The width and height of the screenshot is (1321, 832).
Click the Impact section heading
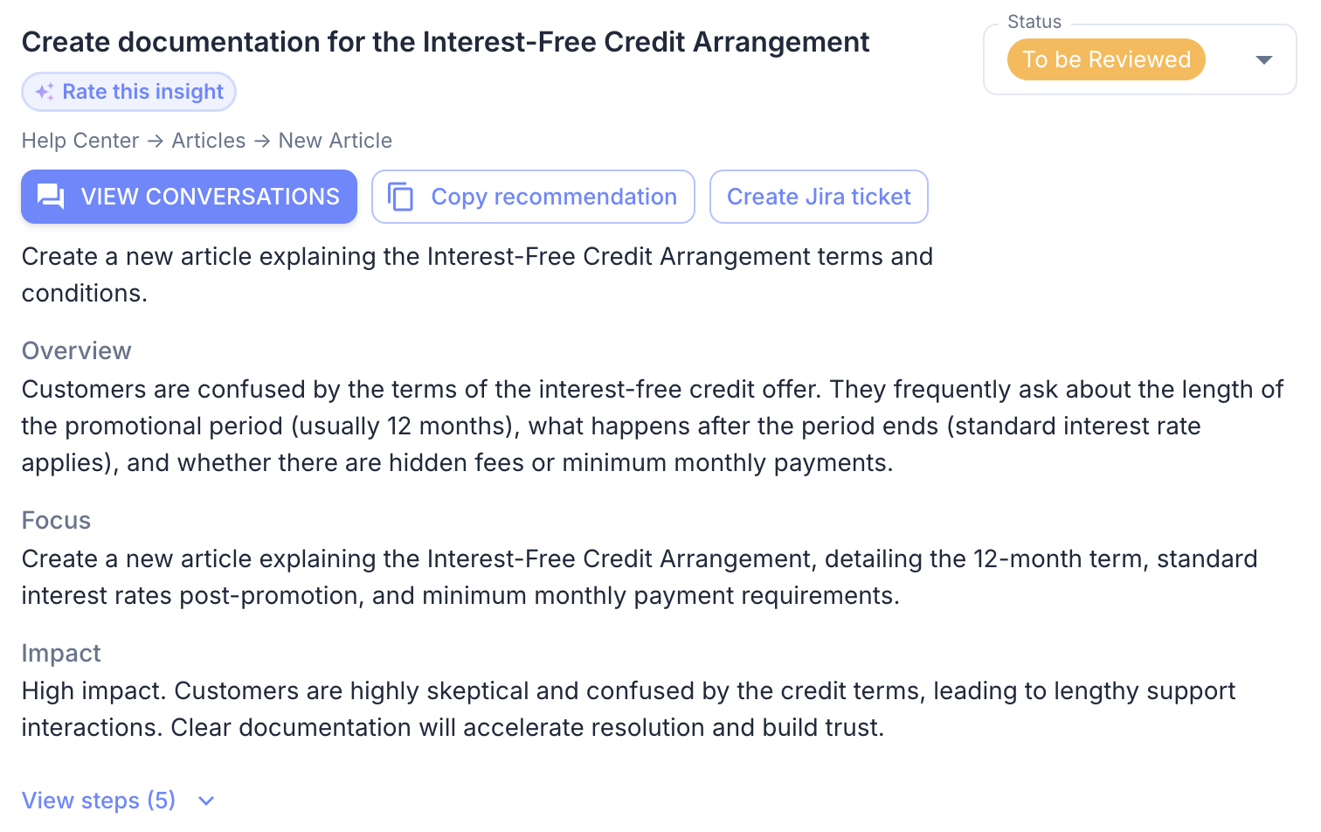click(61, 653)
